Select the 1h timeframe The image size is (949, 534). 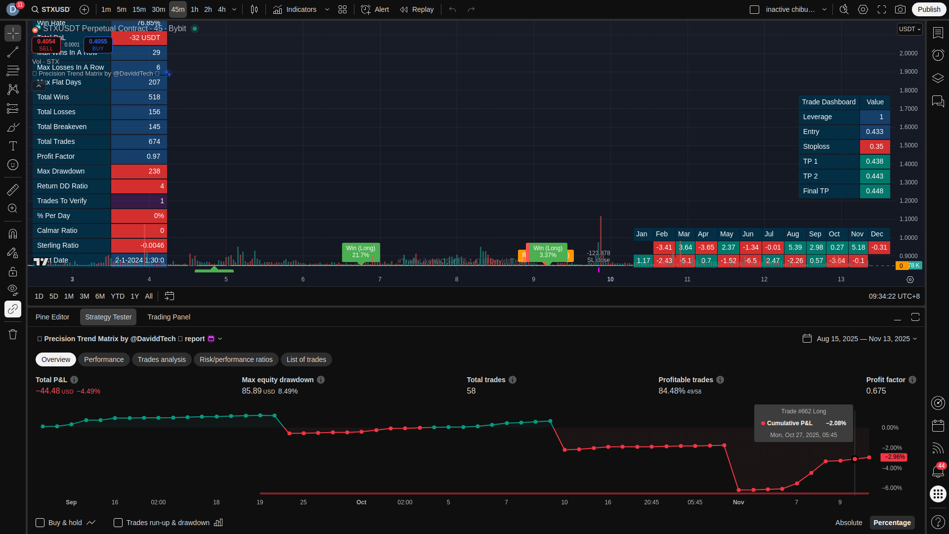pos(194,9)
